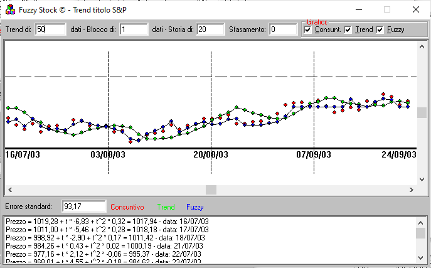Select the Prezzo row dated 21/07/03
This screenshot has height=268, width=431.
click(x=107, y=246)
